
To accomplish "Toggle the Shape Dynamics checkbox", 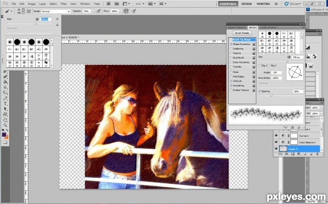I will pos(231,44).
